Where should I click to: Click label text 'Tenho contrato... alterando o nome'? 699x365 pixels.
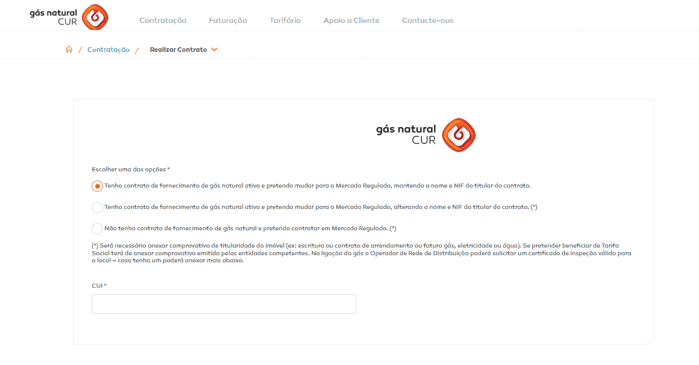pyautogui.click(x=321, y=207)
